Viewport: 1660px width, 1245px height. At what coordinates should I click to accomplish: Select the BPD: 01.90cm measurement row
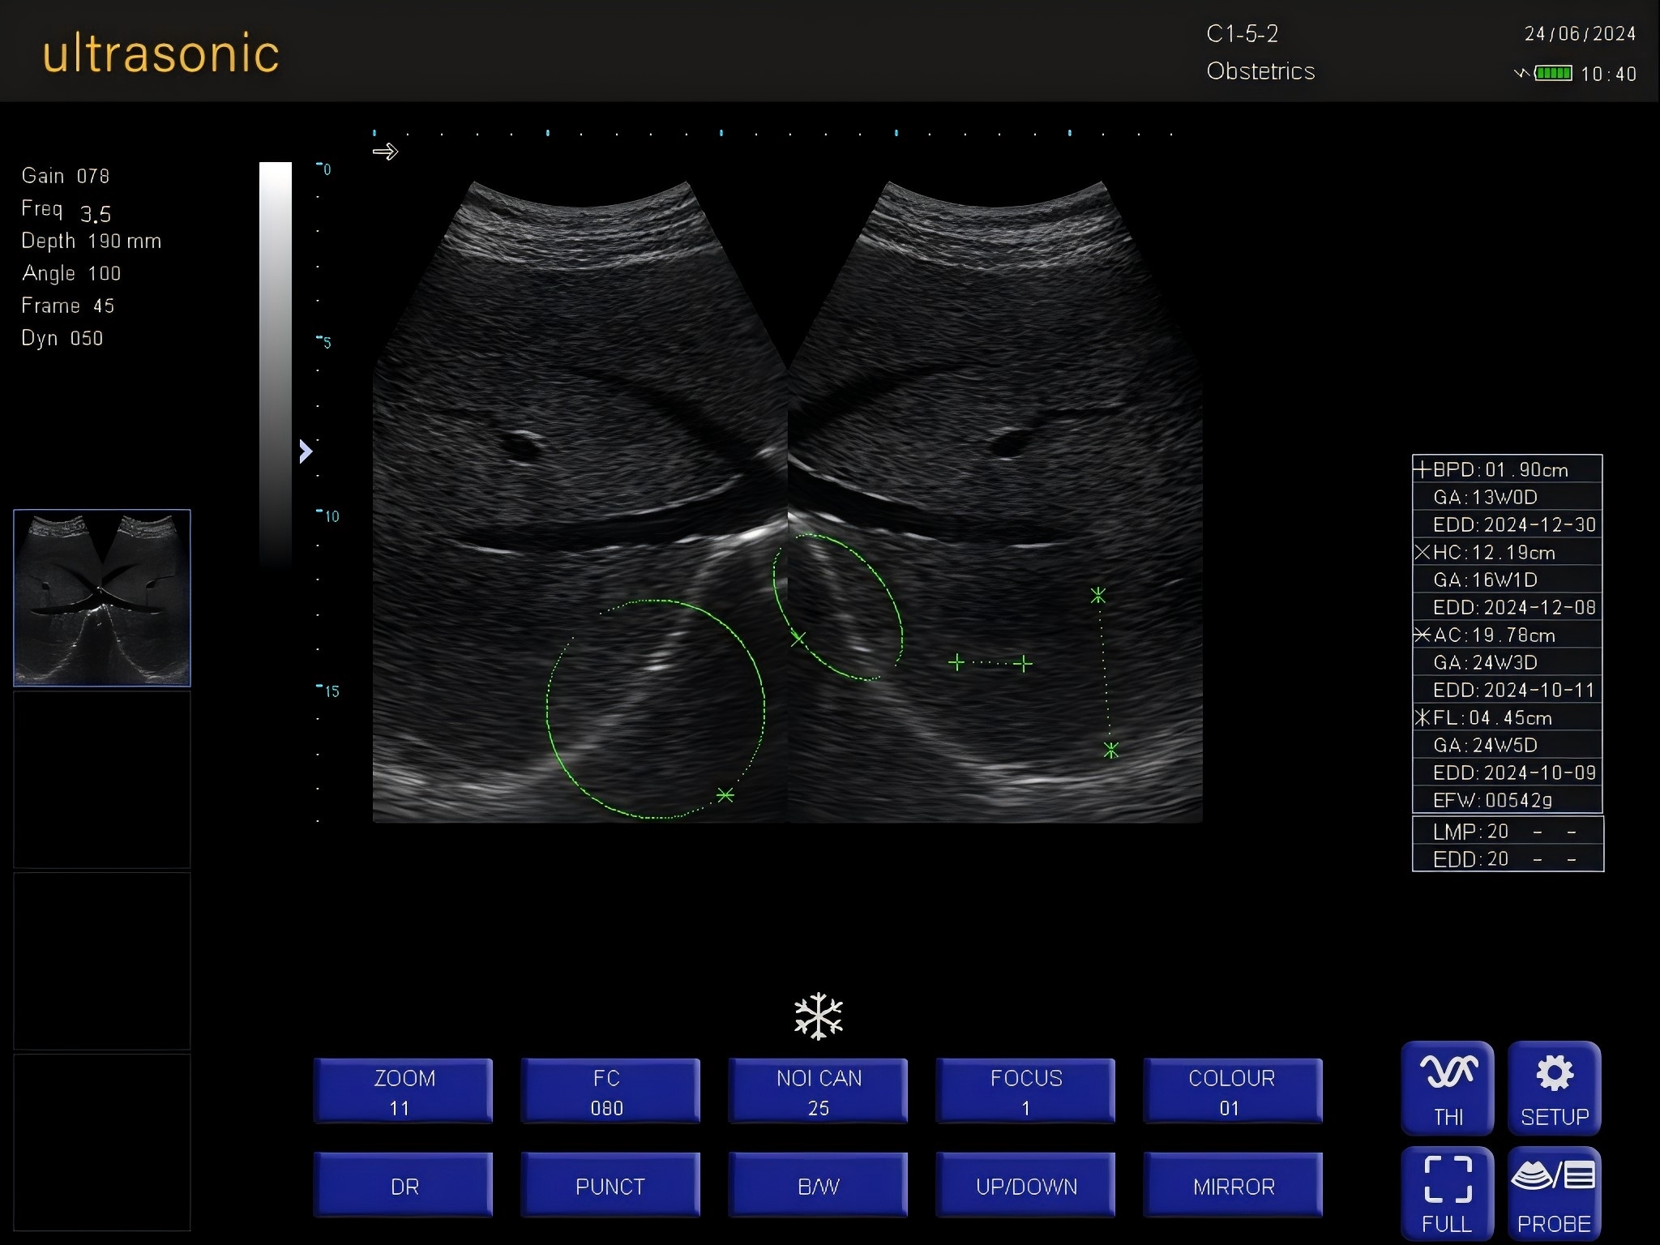tap(1507, 469)
